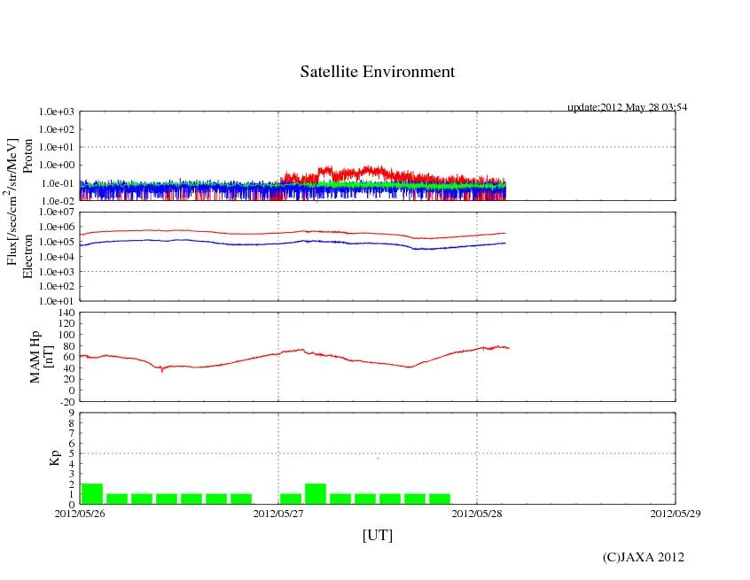750x580 pixels.
Task: Select the first green Kp bar on 05/26
Action: [x=92, y=493]
